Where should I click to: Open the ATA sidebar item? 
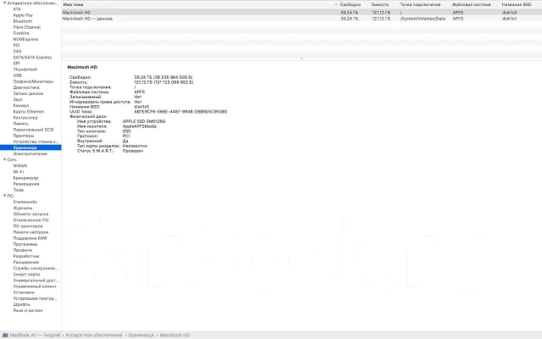pyautogui.click(x=17, y=9)
